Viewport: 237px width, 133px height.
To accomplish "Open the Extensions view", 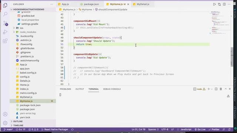I will pos(5,41).
